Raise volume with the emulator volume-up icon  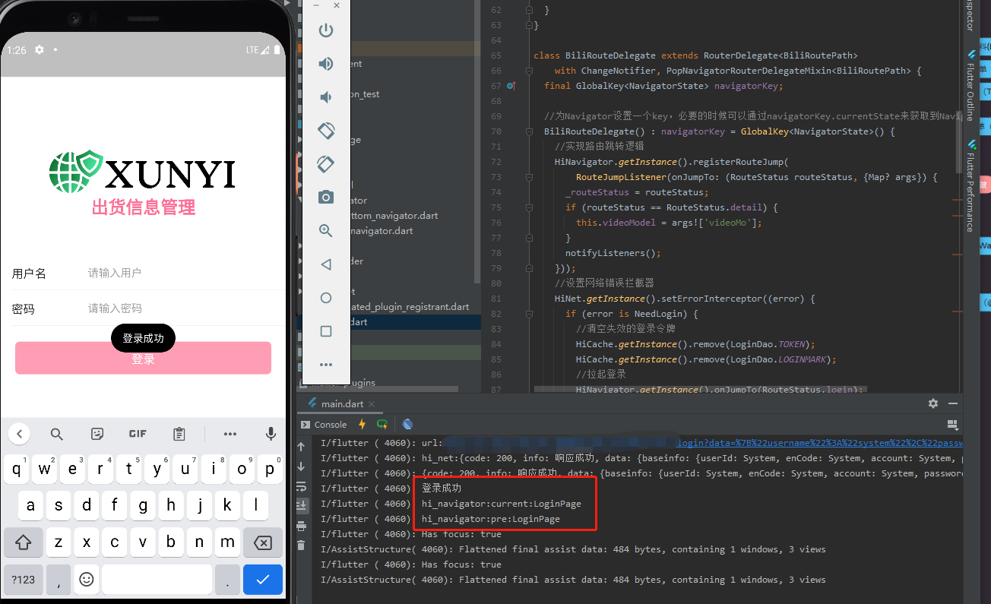point(326,64)
